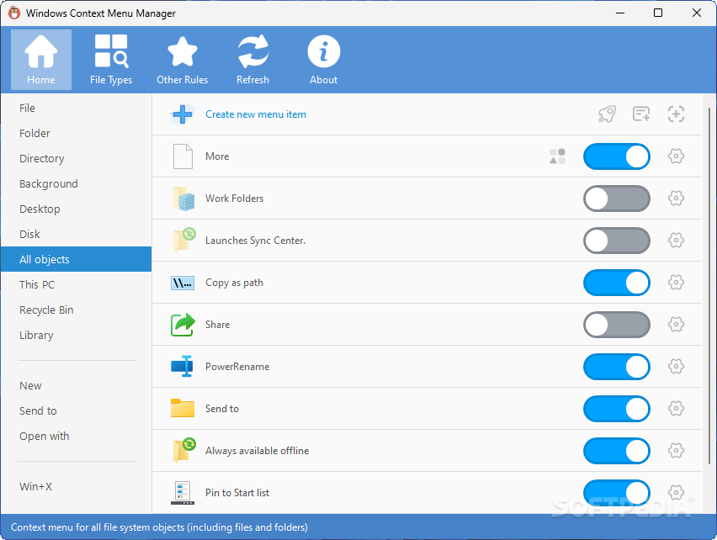Enable Launches Sync Center toggle
The height and width of the screenshot is (540, 717).
point(616,241)
